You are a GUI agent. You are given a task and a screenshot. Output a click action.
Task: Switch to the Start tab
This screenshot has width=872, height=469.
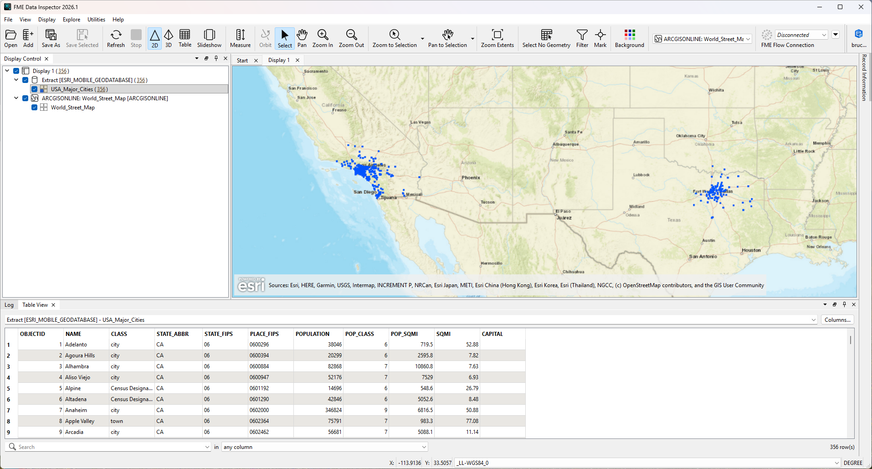(x=242, y=60)
